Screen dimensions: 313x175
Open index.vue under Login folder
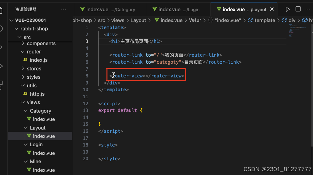coord(44,153)
